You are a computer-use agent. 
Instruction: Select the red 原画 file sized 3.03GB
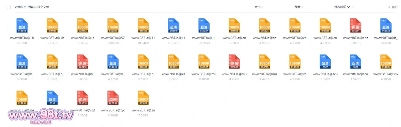pos(82,62)
